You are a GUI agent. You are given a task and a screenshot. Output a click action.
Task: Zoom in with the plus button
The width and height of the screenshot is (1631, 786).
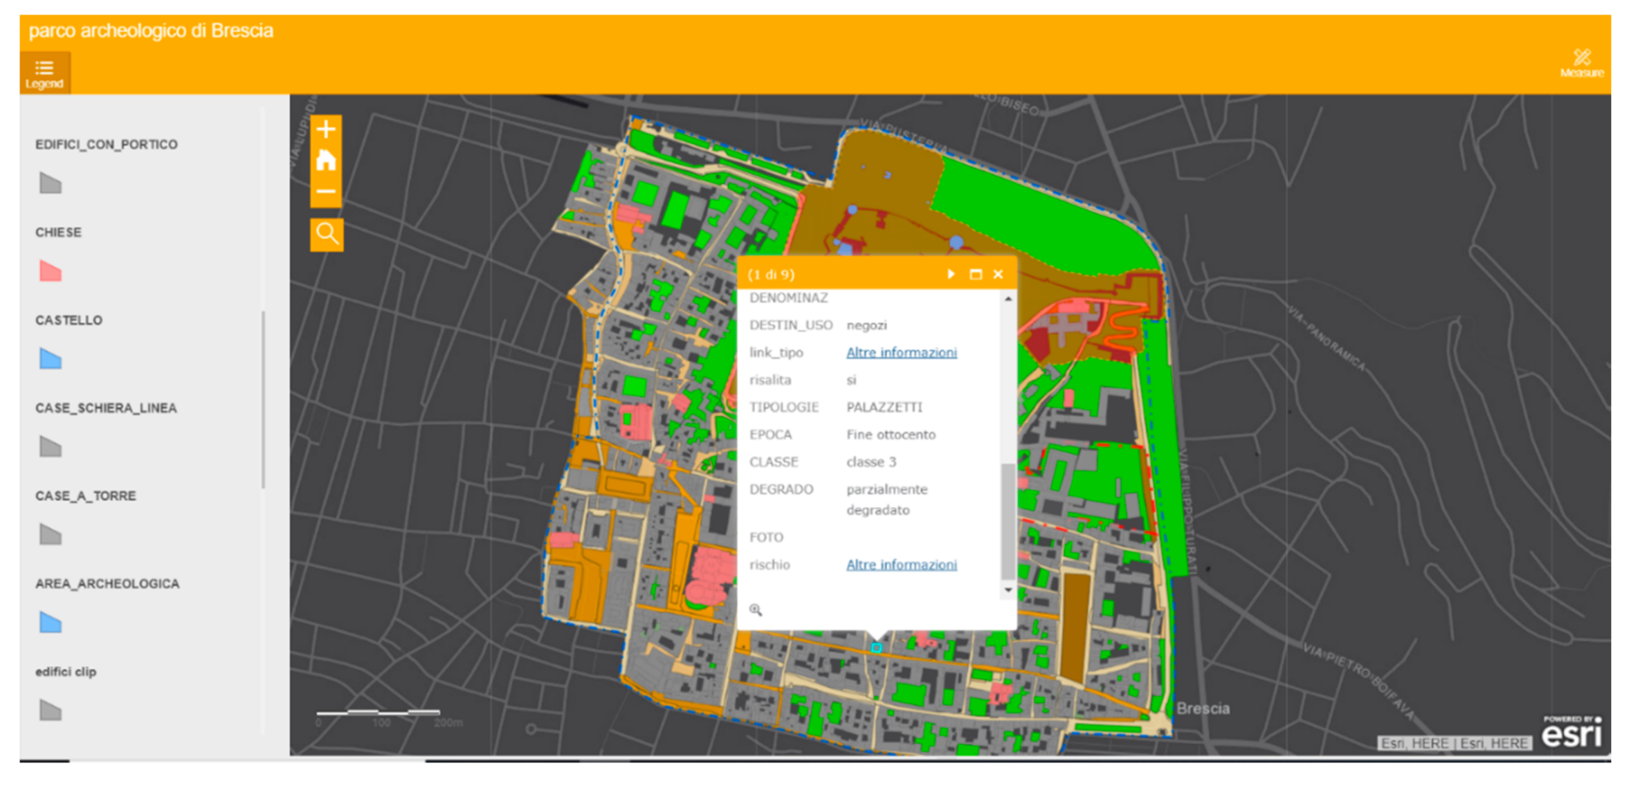tap(326, 130)
